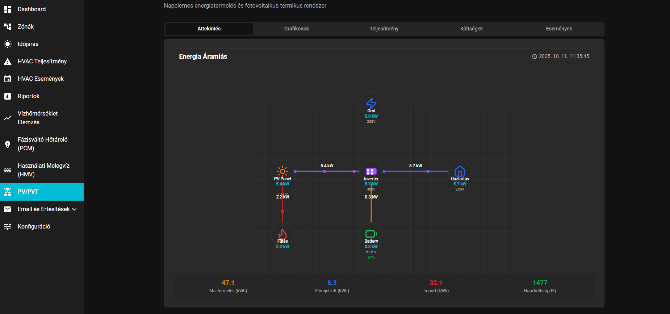The width and height of the screenshot is (670, 314).
Task: Switch to the Költségek tab
Action: (472, 29)
